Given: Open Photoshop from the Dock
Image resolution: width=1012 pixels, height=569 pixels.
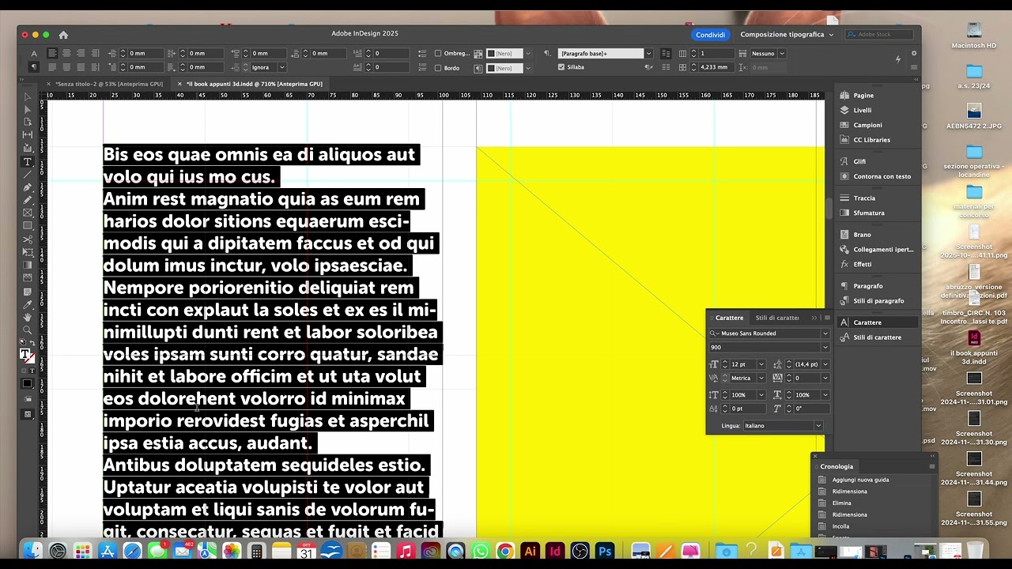Looking at the screenshot, I should click(606, 551).
